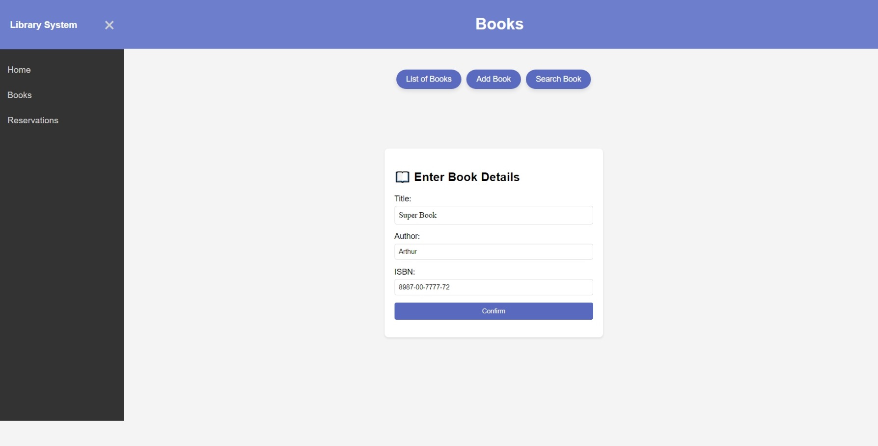Click the Enter Book Details heading

[x=466, y=177]
